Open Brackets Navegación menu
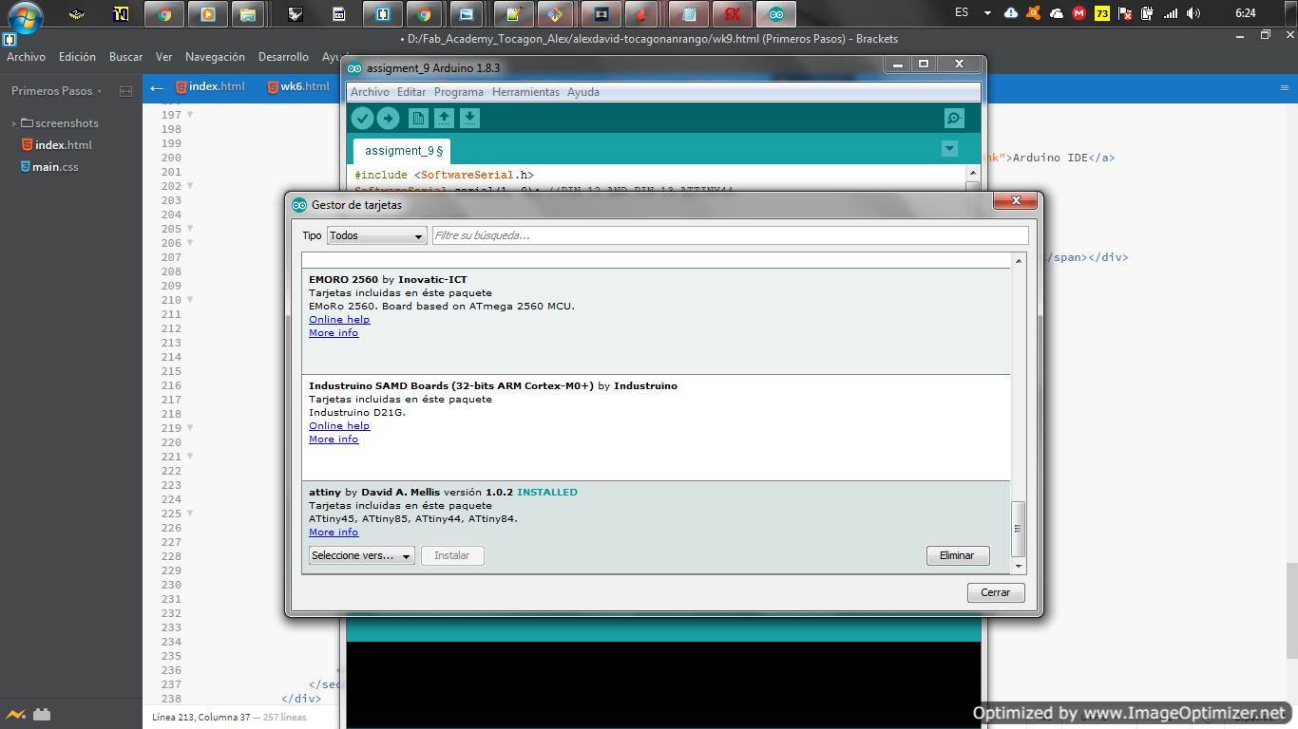This screenshot has height=729, width=1298. (x=215, y=57)
